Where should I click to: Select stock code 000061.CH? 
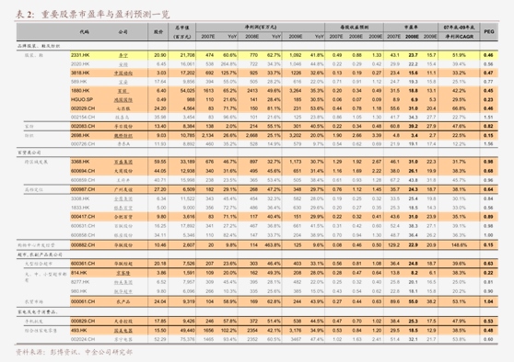pos(83,301)
